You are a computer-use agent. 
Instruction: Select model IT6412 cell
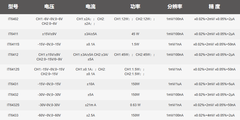pyautogui.click(x=13, y=55)
